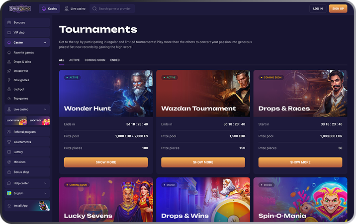Click the Lucky Spin wheel banner

pos(16,120)
